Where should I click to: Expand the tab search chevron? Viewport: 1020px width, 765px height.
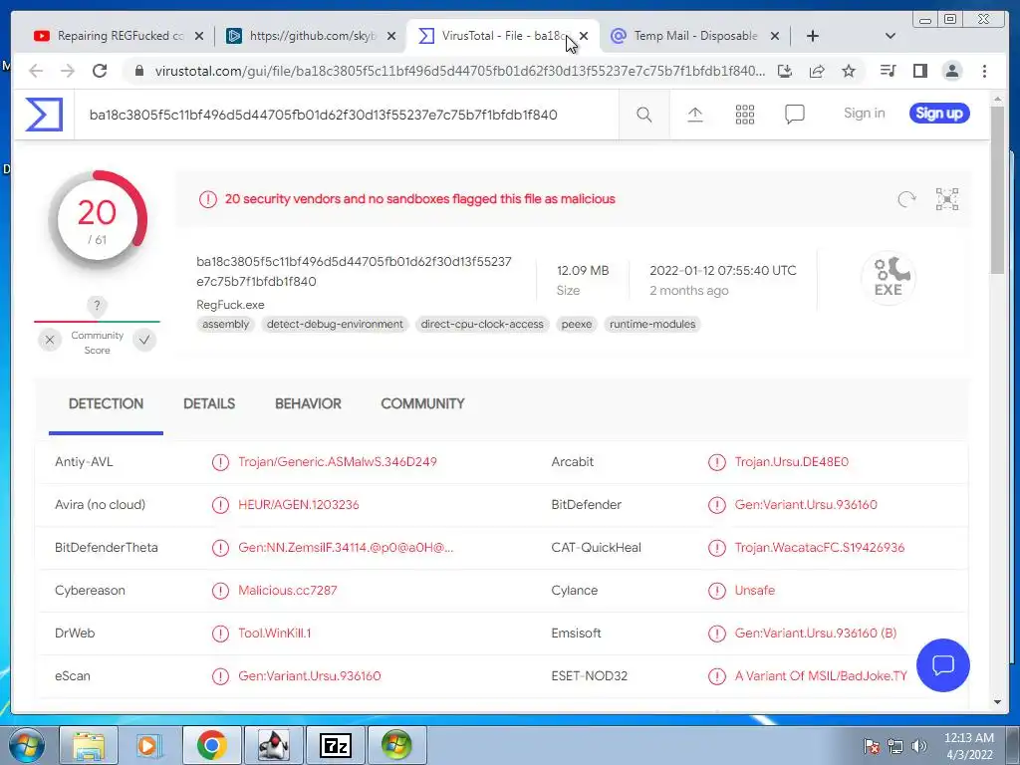pos(891,36)
